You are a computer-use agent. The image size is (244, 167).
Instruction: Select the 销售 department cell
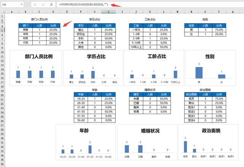click(26, 30)
